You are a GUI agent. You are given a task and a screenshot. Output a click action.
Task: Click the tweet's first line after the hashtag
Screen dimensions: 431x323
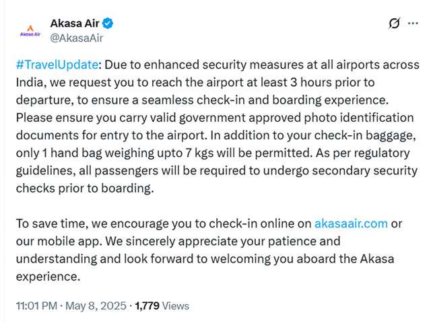259,65
